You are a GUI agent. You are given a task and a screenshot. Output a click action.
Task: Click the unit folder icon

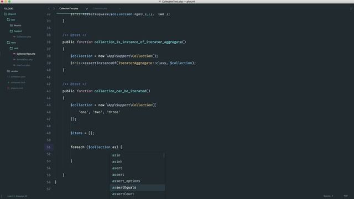pos(11,48)
